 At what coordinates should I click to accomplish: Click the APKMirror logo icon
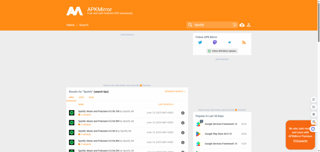click(74, 11)
